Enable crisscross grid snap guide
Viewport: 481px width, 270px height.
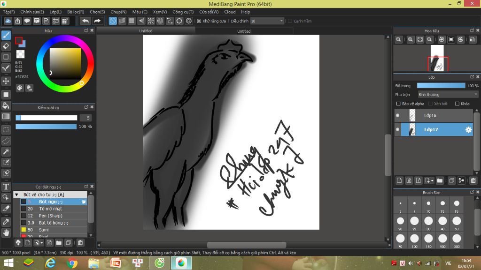[132, 21]
